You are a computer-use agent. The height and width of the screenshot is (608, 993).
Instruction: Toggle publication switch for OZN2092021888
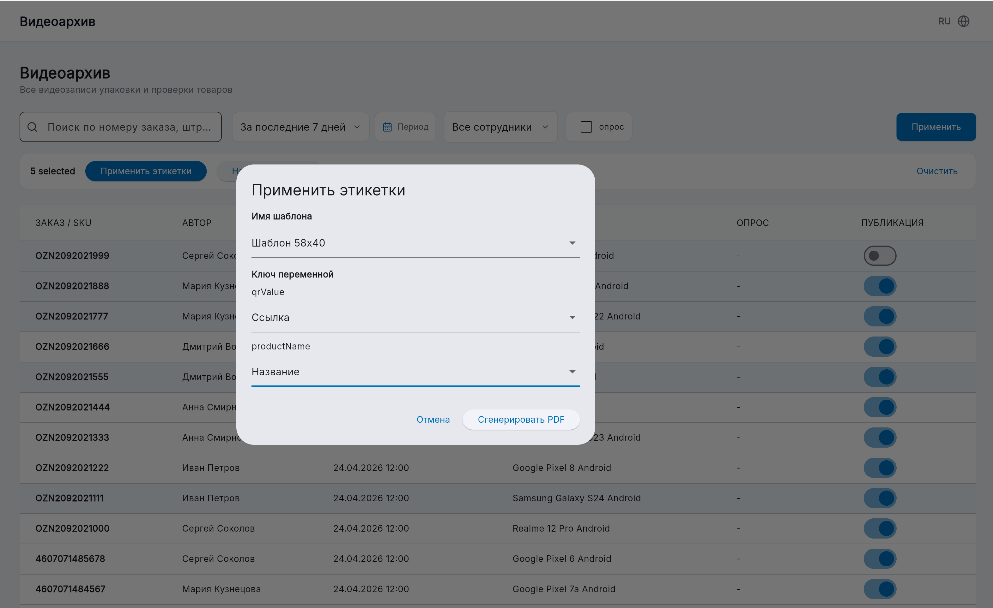(x=880, y=286)
